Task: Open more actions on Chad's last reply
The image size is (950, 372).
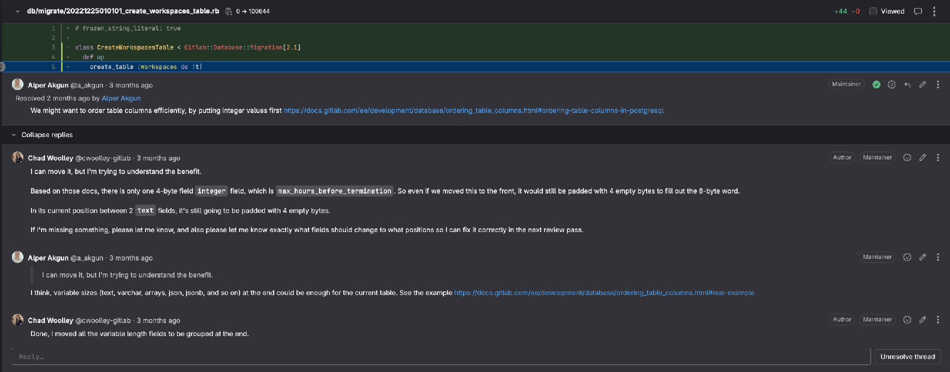Action: (937, 320)
